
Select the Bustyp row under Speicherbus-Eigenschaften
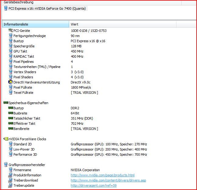[19, 108]
